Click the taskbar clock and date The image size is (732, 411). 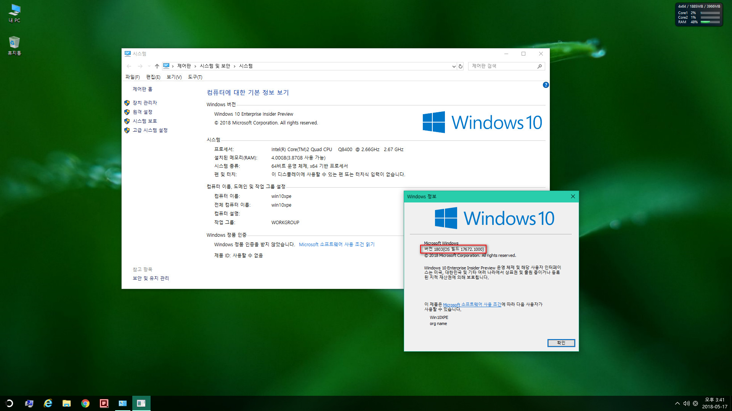point(715,403)
